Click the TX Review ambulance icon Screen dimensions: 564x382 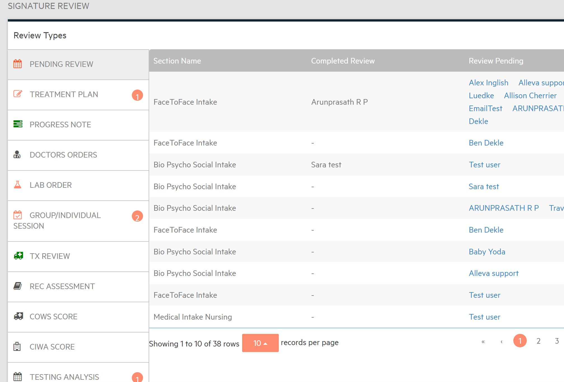(x=18, y=256)
